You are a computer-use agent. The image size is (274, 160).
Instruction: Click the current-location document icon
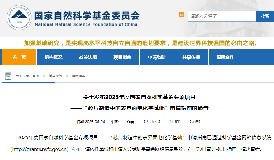pos(8,76)
